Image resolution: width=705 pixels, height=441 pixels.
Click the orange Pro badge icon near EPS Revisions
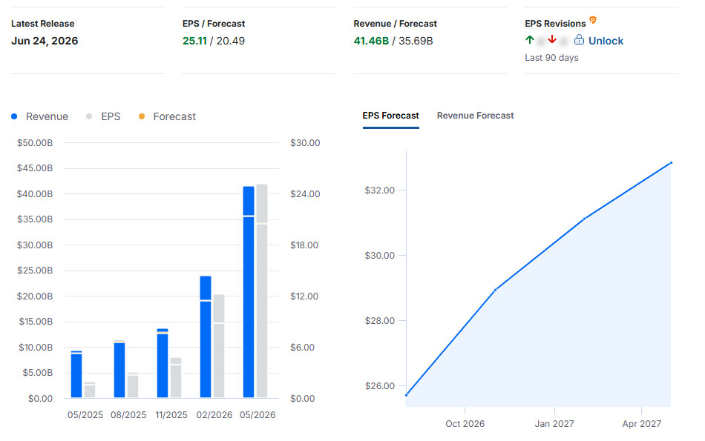[x=593, y=20]
